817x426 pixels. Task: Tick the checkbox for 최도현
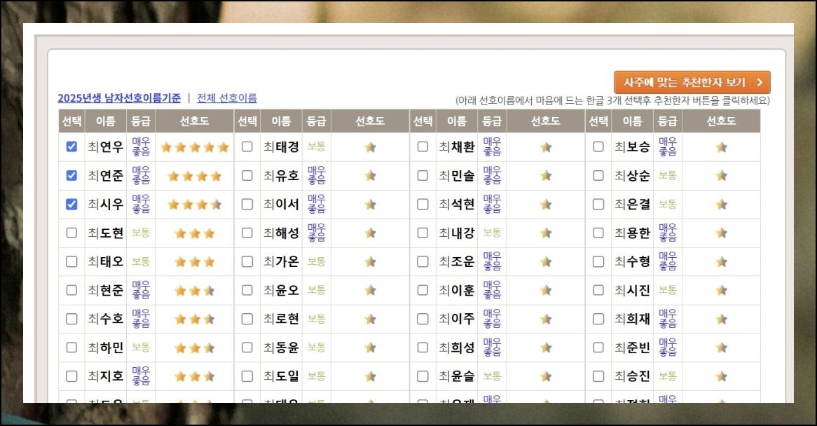[x=72, y=233]
